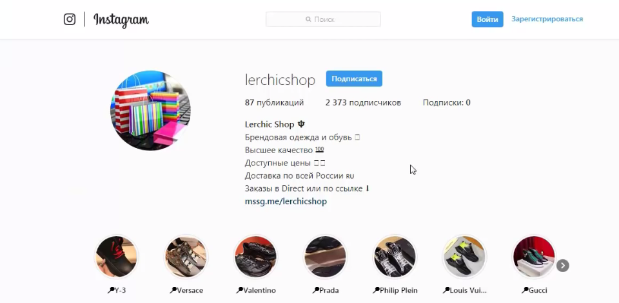This screenshot has width=619, height=303.
Task: Open the Подписки: 0 following list
Action: [446, 103]
